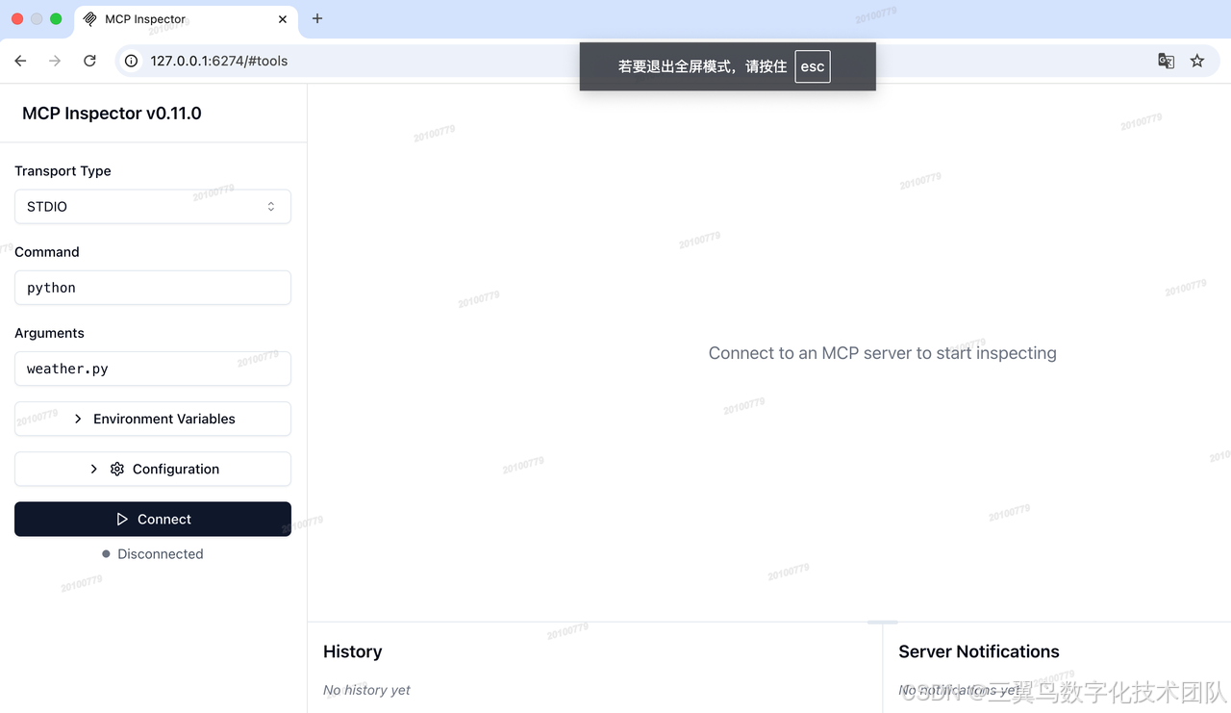The image size is (1231, 713).
Task: Click the MCP Inspector favicon on the tab
Action: 91,18
